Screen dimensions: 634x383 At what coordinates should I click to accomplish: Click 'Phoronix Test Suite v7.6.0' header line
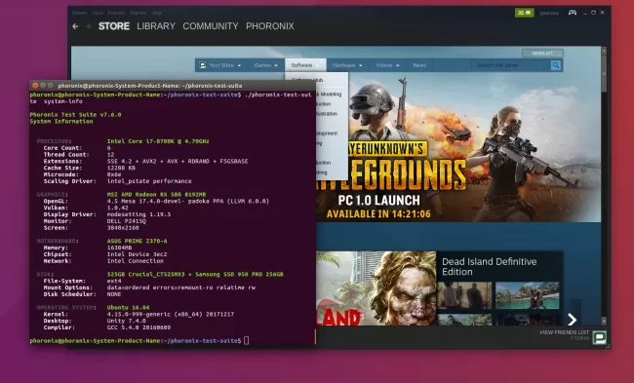(76, 115)
